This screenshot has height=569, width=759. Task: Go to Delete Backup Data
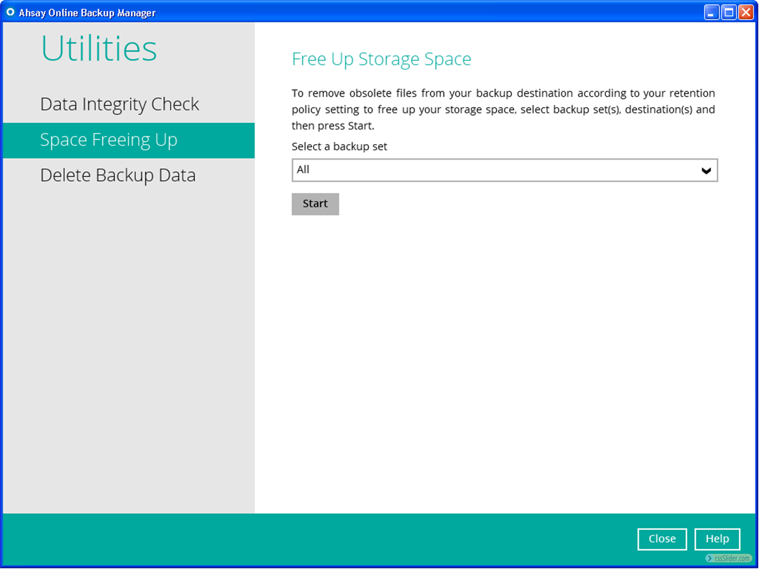coord(118,175)
